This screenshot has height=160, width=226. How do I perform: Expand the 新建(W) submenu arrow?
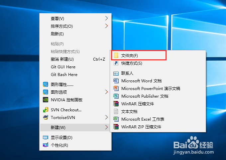106,127
